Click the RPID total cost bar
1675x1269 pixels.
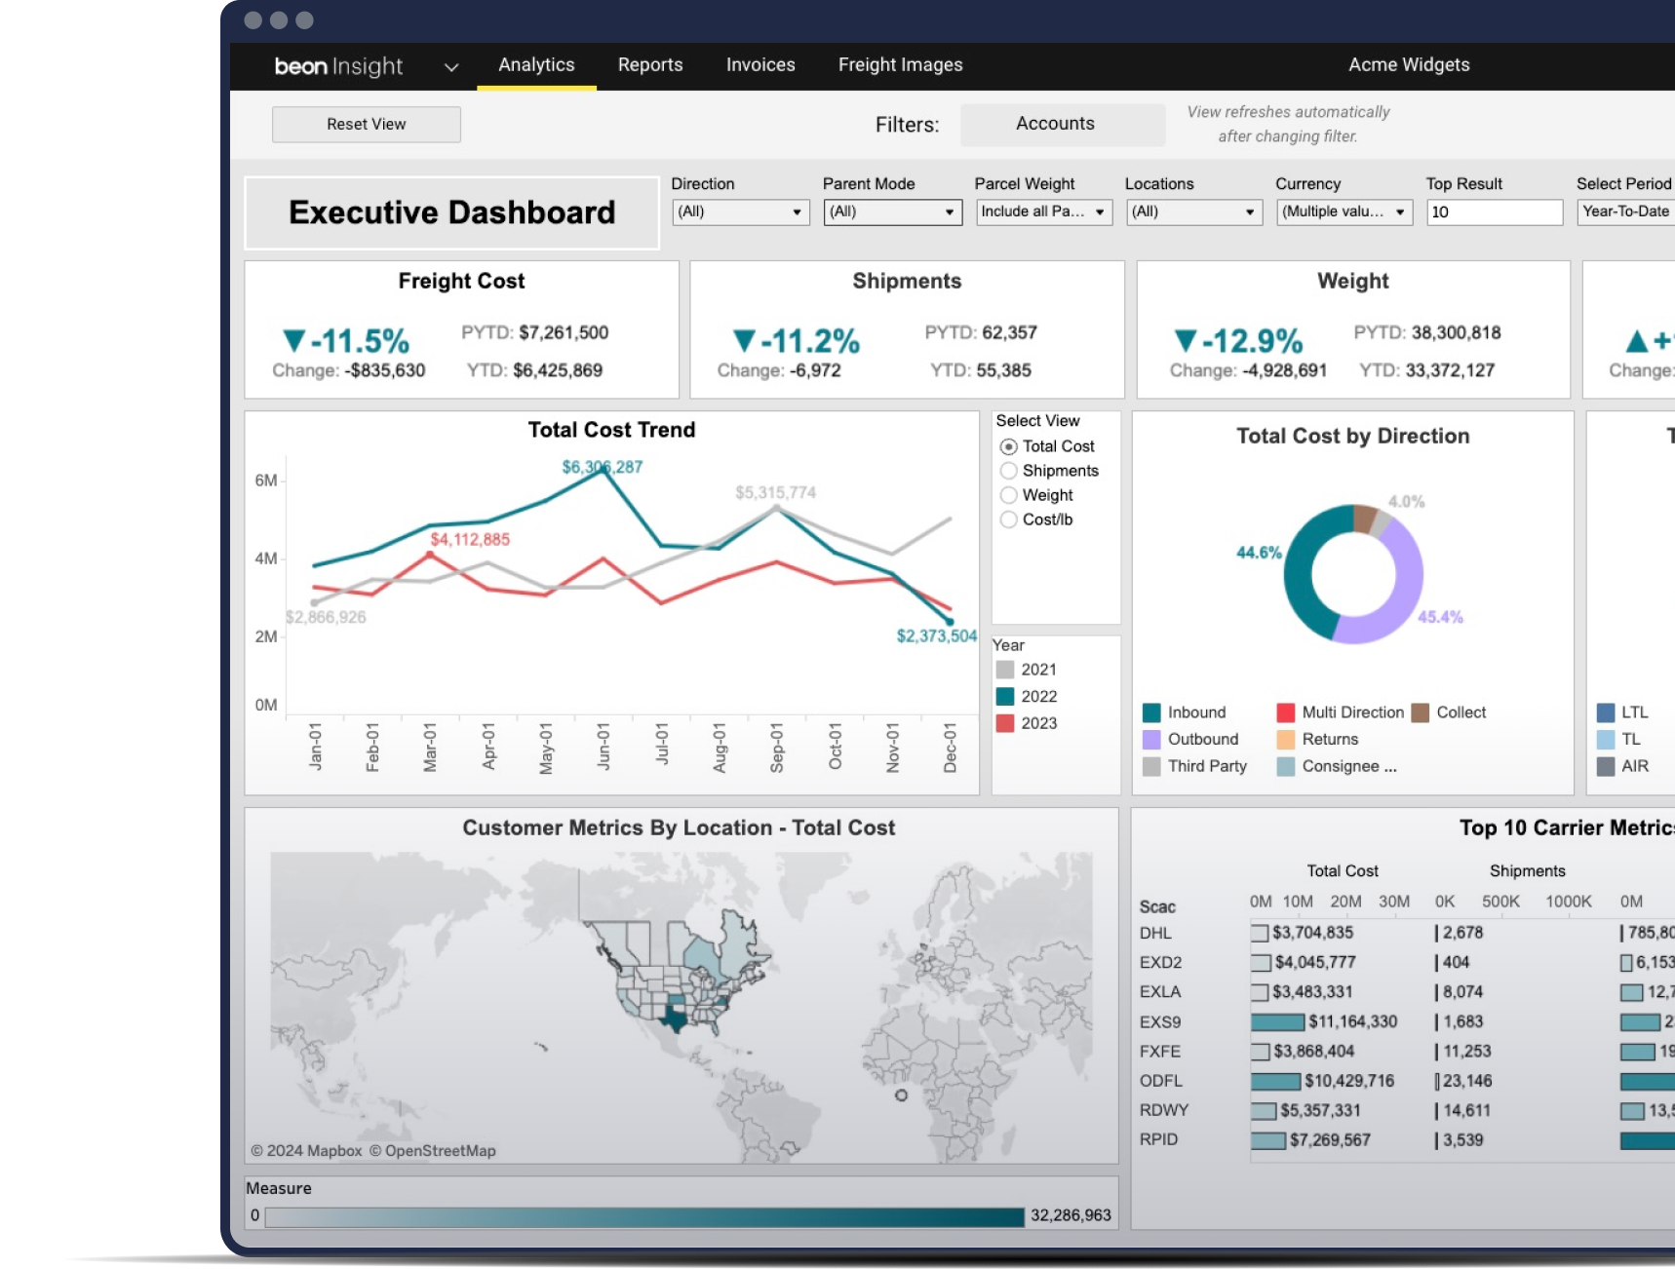click(1268, 1140)
